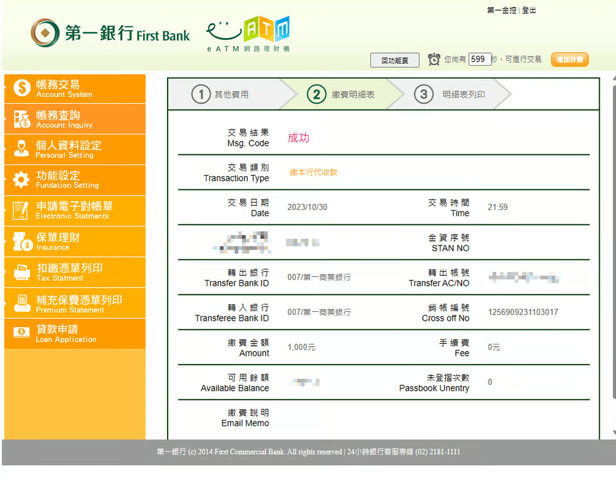616x477 pixels.
Task: Click the Transferee Bank ID value 007/第一商業銀行
Action: pyautogui.click(x=319, y=312)
